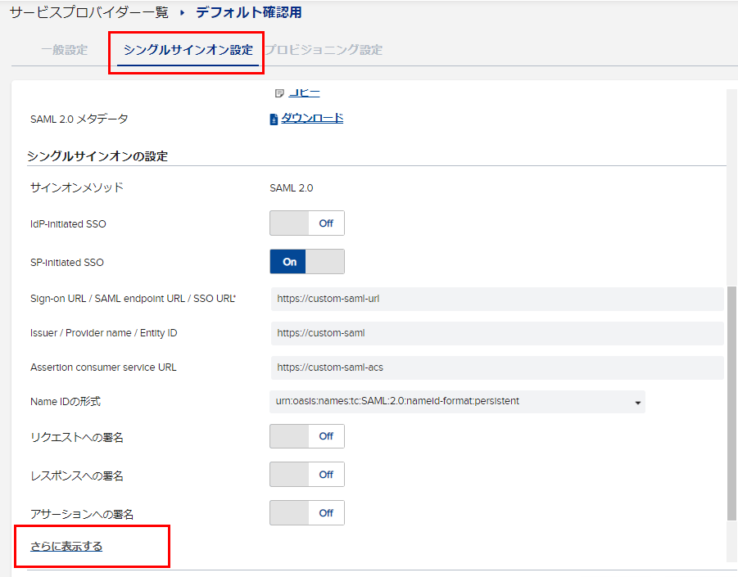Turn off the SP-initiated SSO switch
Image resolution: width=738 pixels, height=577 pixels.
(307, 261)
